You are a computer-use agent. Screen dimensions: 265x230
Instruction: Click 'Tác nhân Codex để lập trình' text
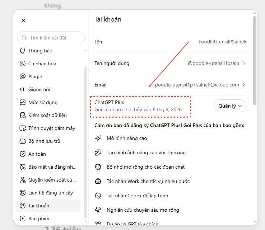pyautogui.click(x=138, y=196)
